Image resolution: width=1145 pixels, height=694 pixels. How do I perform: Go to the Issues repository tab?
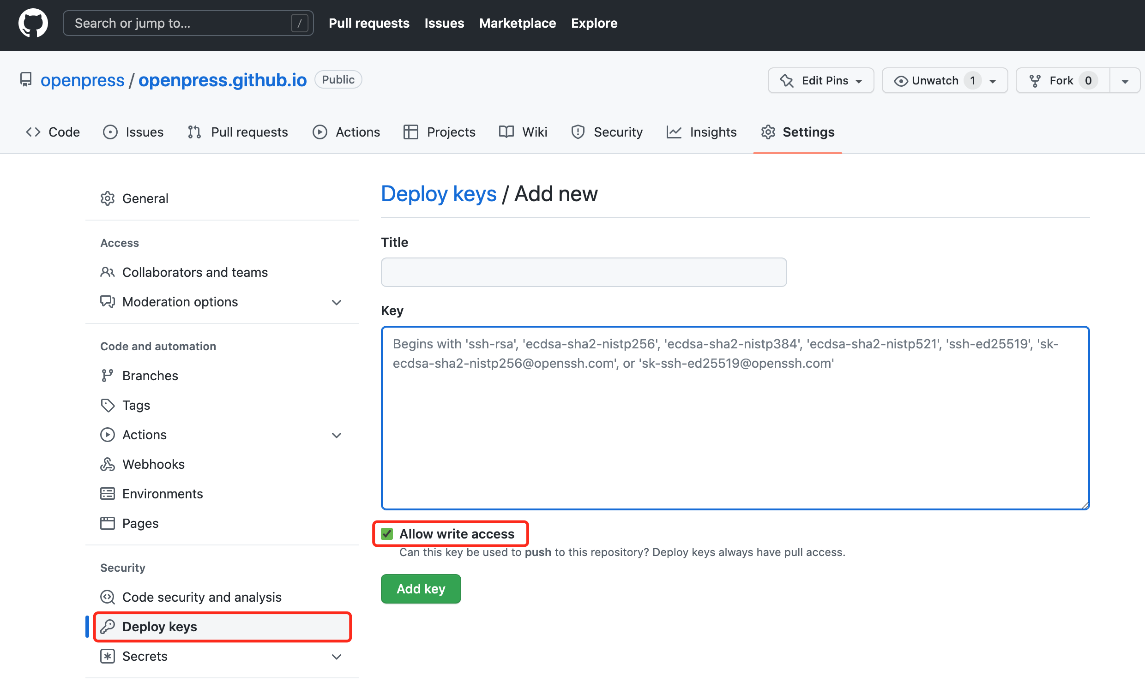tap(133, 132)
